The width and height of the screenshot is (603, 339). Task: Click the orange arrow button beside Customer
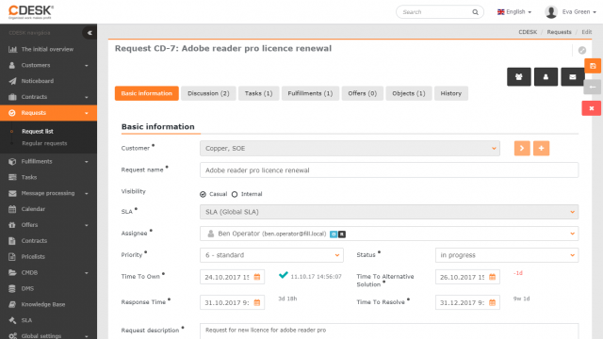tap(522, 149)
